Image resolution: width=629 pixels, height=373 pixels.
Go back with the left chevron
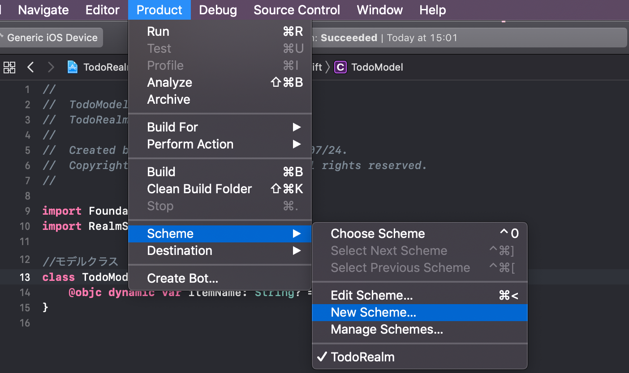coord(30,68)
